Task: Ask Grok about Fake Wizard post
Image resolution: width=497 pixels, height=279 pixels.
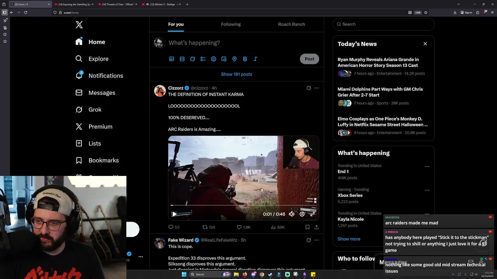Action: (309, 240)
